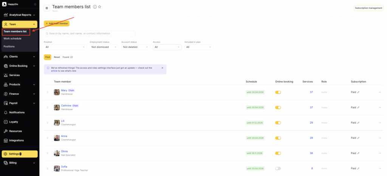Enable online booking toggle for Sofia
Viewport: 387px width, 176px height.
278,168
